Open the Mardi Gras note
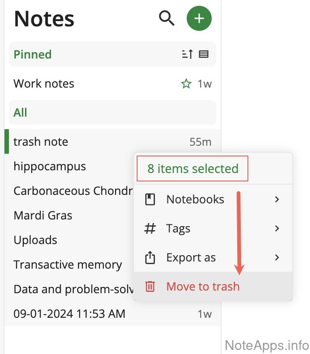Screen dimensions: 310x354 43,215
